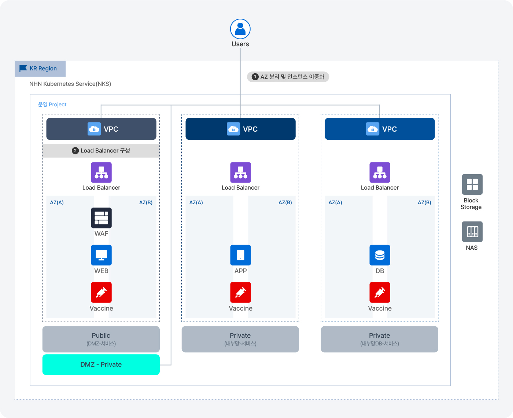Click the Load Balancer icon above DB
Image resolution: width=513 pixels, height=418 pixels.
click(x=380, y=172)
